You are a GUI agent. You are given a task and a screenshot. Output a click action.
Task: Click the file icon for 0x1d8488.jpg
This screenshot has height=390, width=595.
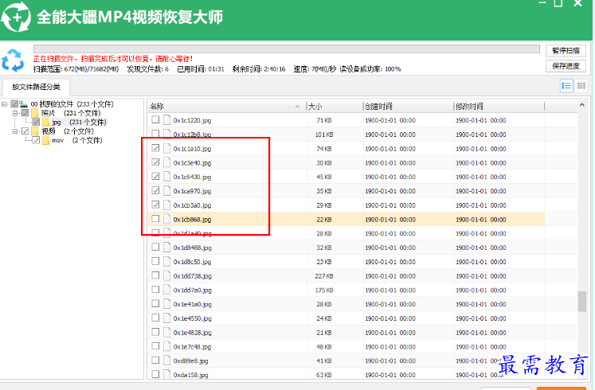(167, 248)
